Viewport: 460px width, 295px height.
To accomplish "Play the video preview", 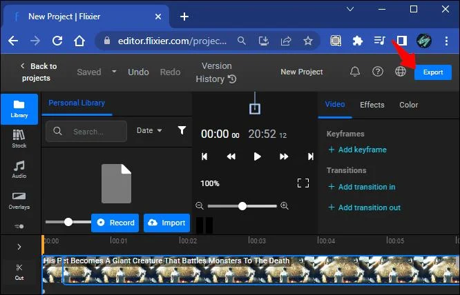I will pos(258,156).
